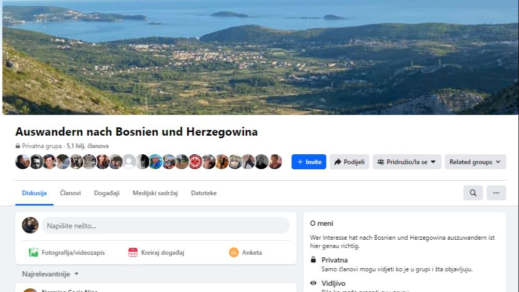Click the Kreiraj događaj calendar icon
This screenshot has height=292, width=519.
coord(133,253)
